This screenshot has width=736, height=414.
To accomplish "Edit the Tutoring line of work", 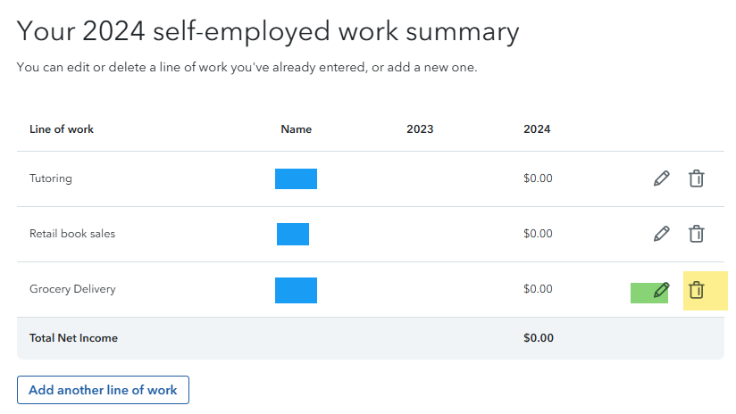I will (661, 178).
